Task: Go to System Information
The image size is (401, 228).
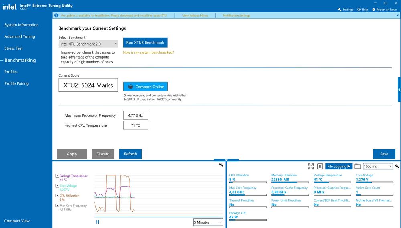Action: [x=22, y=25]
